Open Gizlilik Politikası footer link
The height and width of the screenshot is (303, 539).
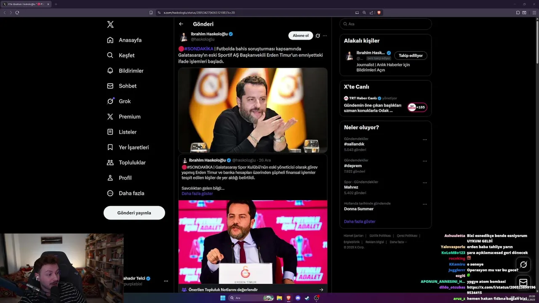point(380,236)
